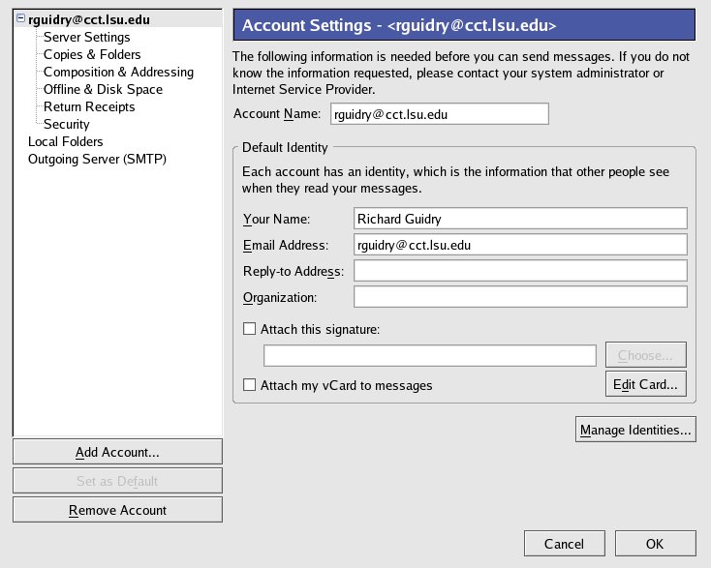Screen dimensions: 711x568
Task: Click the Add Account button
Action: [x=117, y=452]
